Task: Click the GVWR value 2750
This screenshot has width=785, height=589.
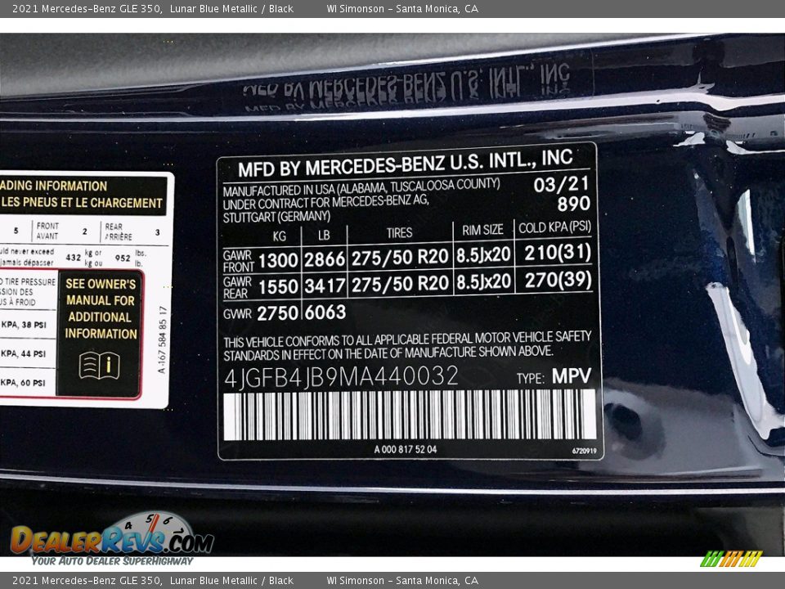Action: [x=277, y=313]
